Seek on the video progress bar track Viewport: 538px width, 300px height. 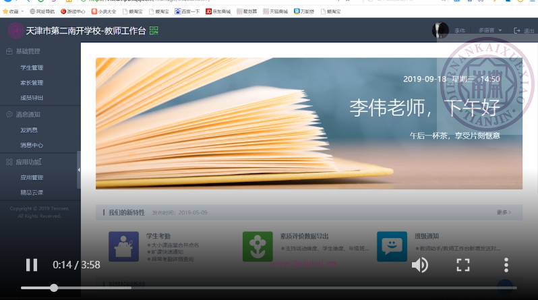[268, 288]
